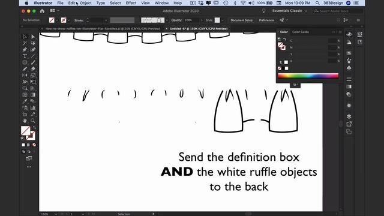Select the Rectangle tool
Screen dimensions: 384x216
pyautogui.click(x=25, y=62)
